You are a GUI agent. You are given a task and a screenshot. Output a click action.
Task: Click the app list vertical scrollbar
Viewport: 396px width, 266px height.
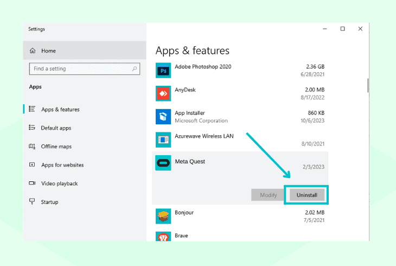(368, 85)
